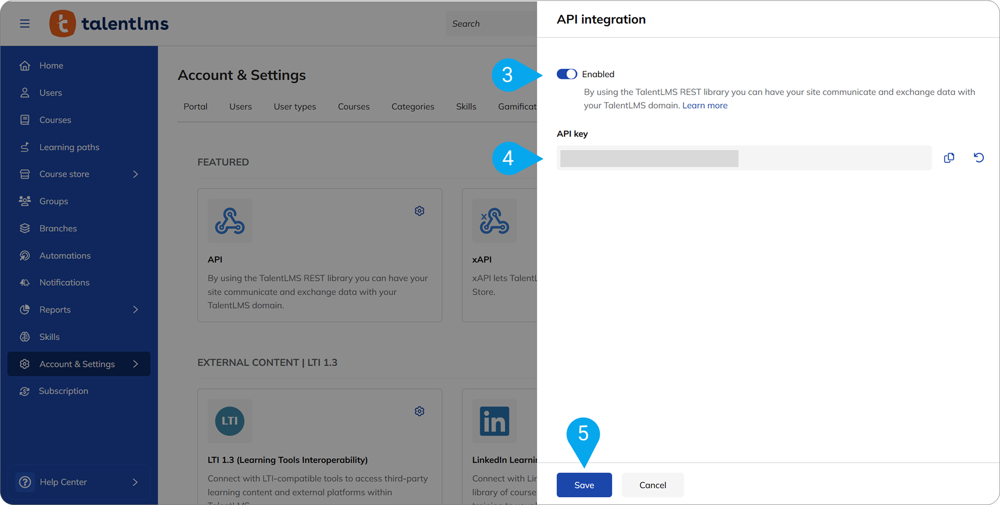Follow the Learn more link

click(705, 105)
